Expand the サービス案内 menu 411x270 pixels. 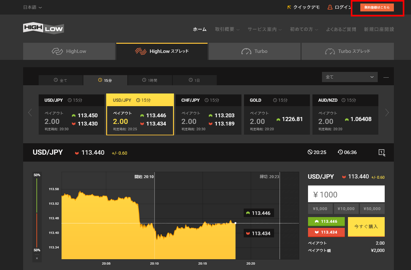tap(265, 29)
